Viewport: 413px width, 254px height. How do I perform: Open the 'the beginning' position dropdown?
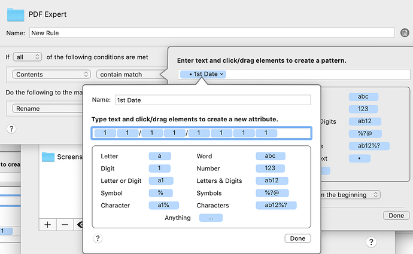pos(350,195)
